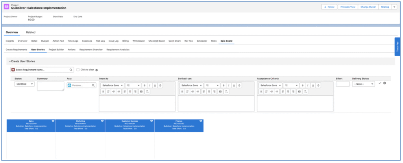Click the Click to clear info icon
403x163 pixels.
coord(97,70)
